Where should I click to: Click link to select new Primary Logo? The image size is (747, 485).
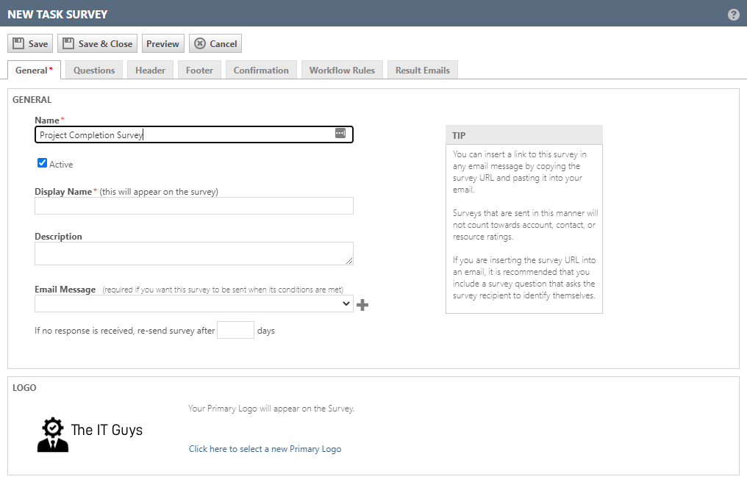click(265, 449)
